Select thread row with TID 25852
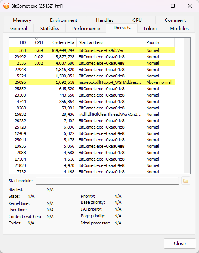Viewport: 199px width, 253px height. click(x=92, y=89)
